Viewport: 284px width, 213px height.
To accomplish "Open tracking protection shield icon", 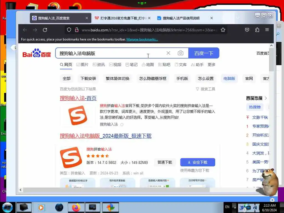I will [x=69, y=30].
